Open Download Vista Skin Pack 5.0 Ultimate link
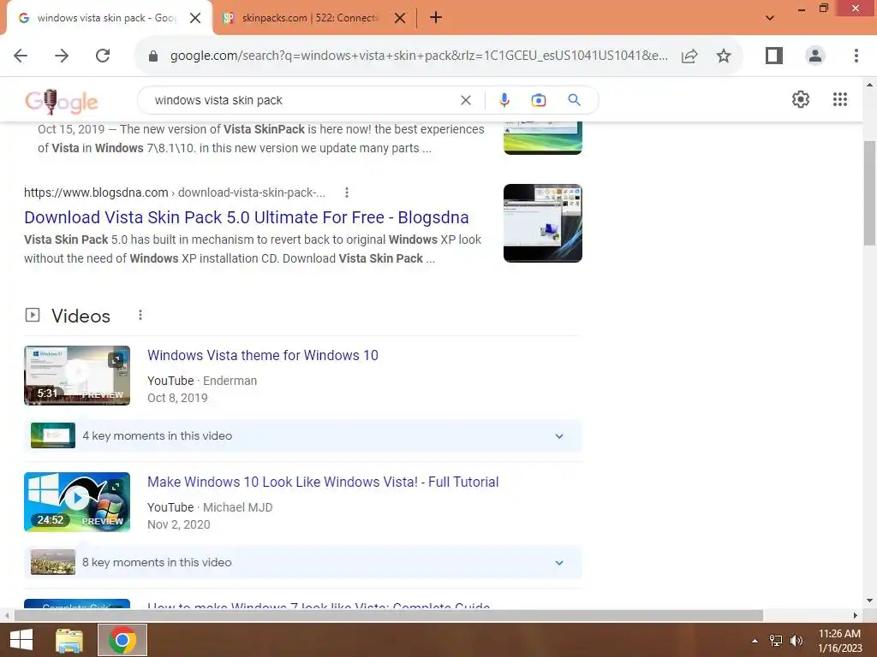Viewport: 877px width, 657px height. (246, 217)
